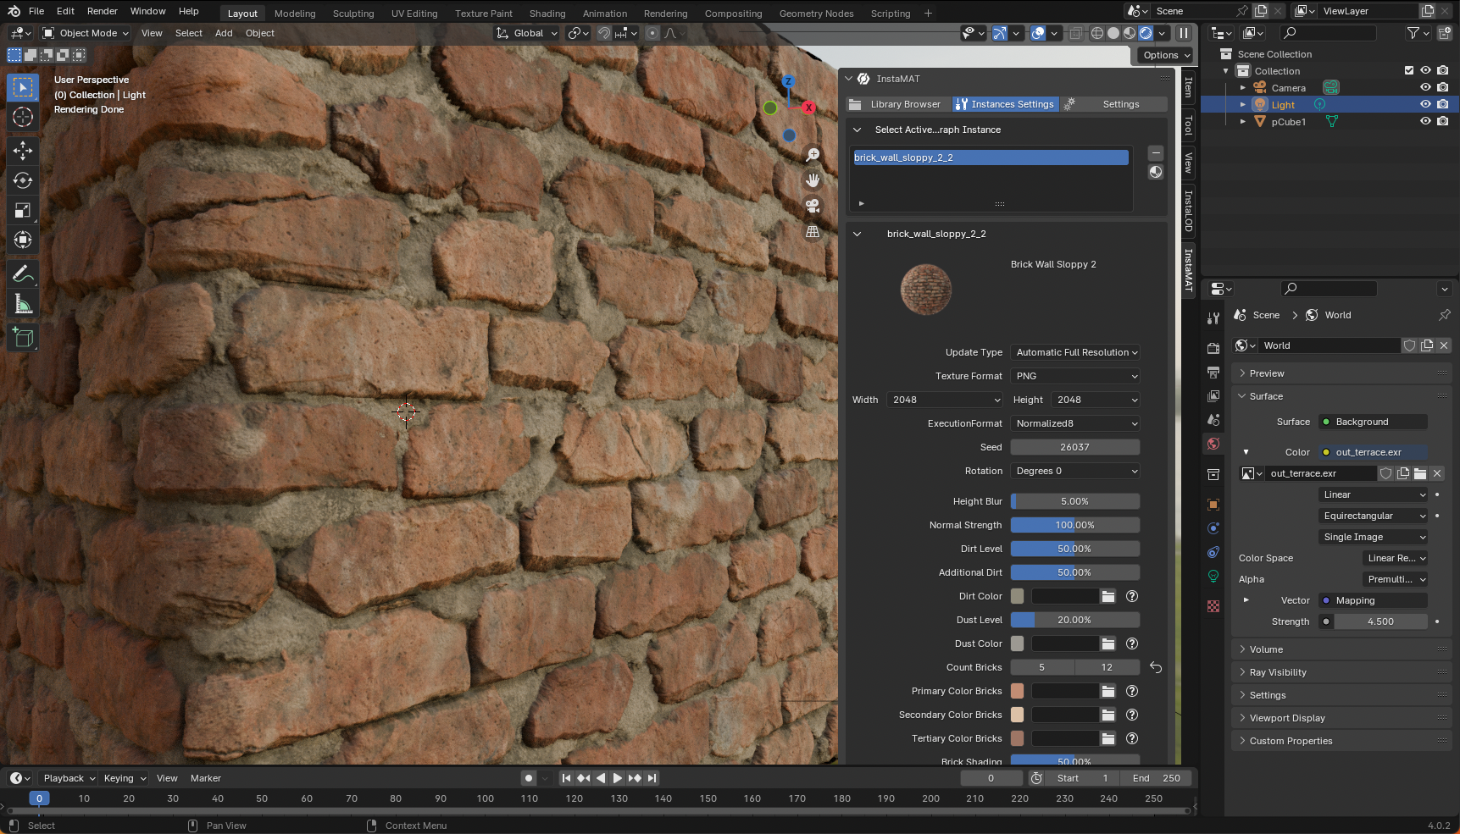Play the animation
The width and height of the screenshot is (1460, 834).
tap(618, 778)
